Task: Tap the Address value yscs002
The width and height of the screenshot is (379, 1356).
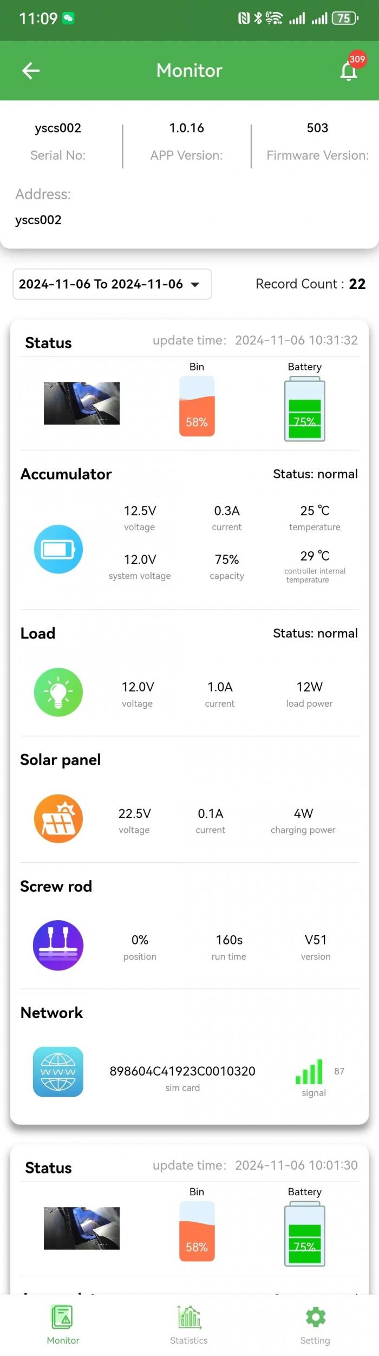Action: click(x=38, y=220)
